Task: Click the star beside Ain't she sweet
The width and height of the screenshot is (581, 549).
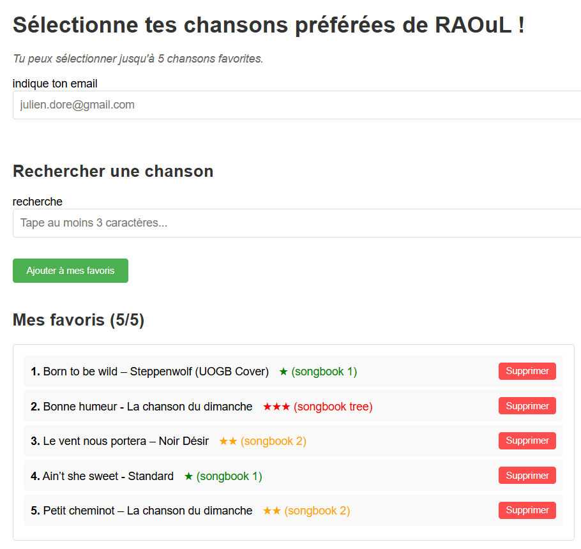Action: tap(188, 475)
